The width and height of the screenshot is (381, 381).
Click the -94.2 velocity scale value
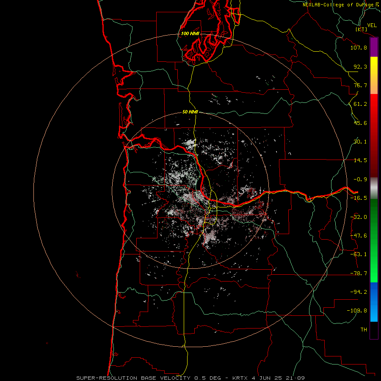pyautogui.click(x=359, y=292)
